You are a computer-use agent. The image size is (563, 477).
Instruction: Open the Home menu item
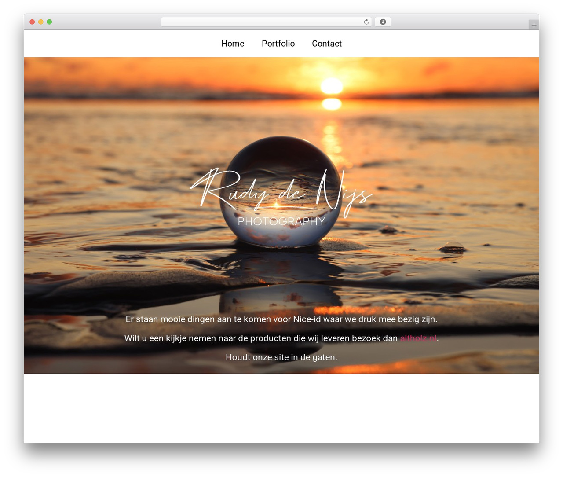tap(233, 44)
